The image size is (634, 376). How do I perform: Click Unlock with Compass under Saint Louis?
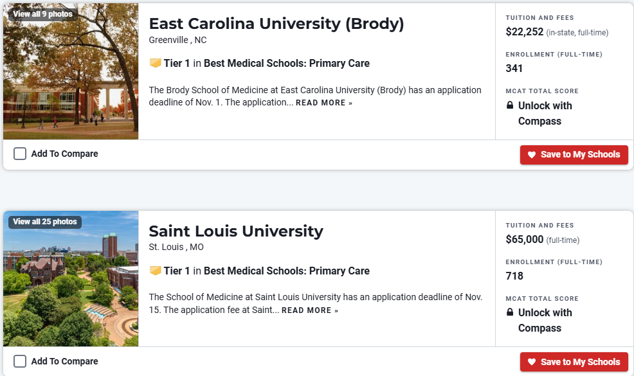(x=544, y=320)
